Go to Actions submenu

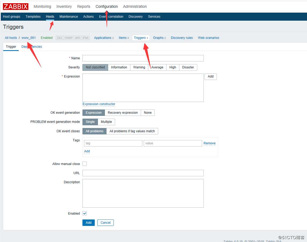(88, 16)
